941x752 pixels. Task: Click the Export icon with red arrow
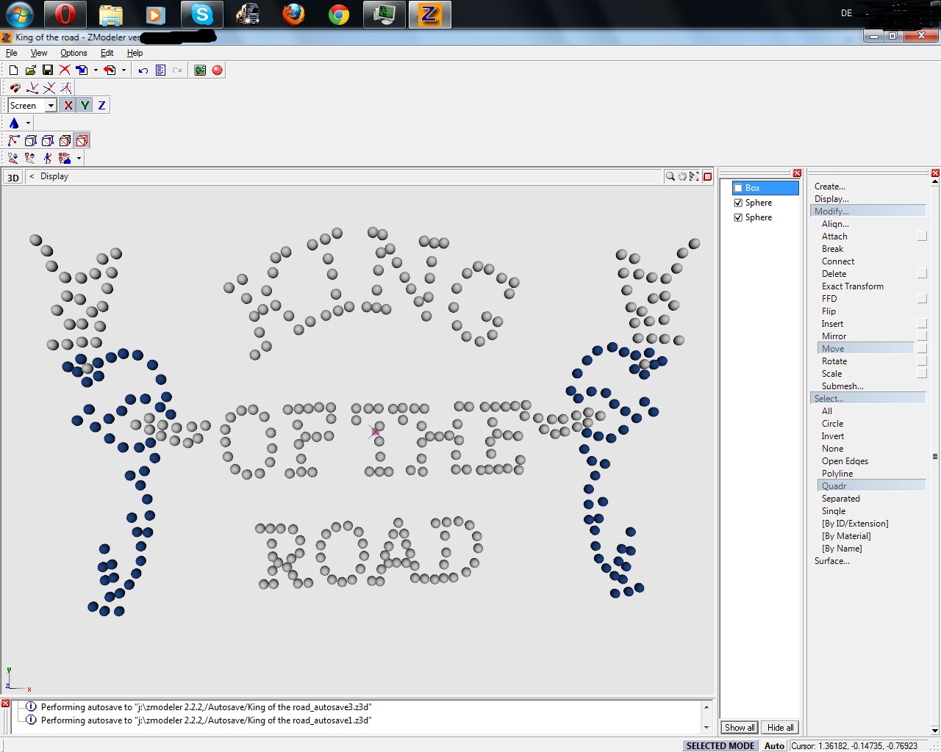(x=110, y=70)
